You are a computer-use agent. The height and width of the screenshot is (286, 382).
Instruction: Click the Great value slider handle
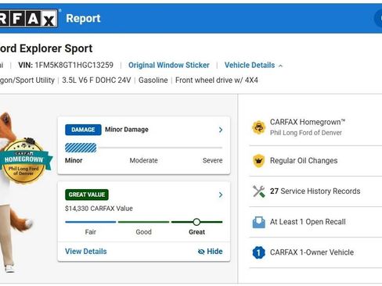point(196,222)
